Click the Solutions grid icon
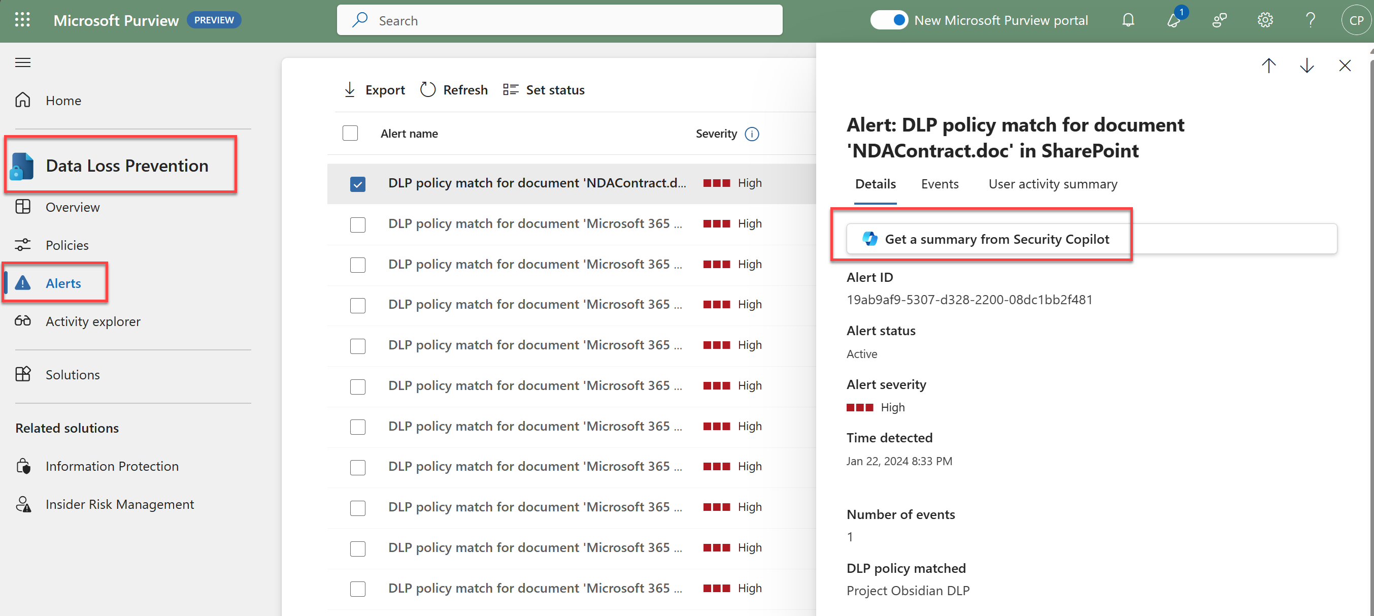The image size is (1374, 616). point(22,374)
